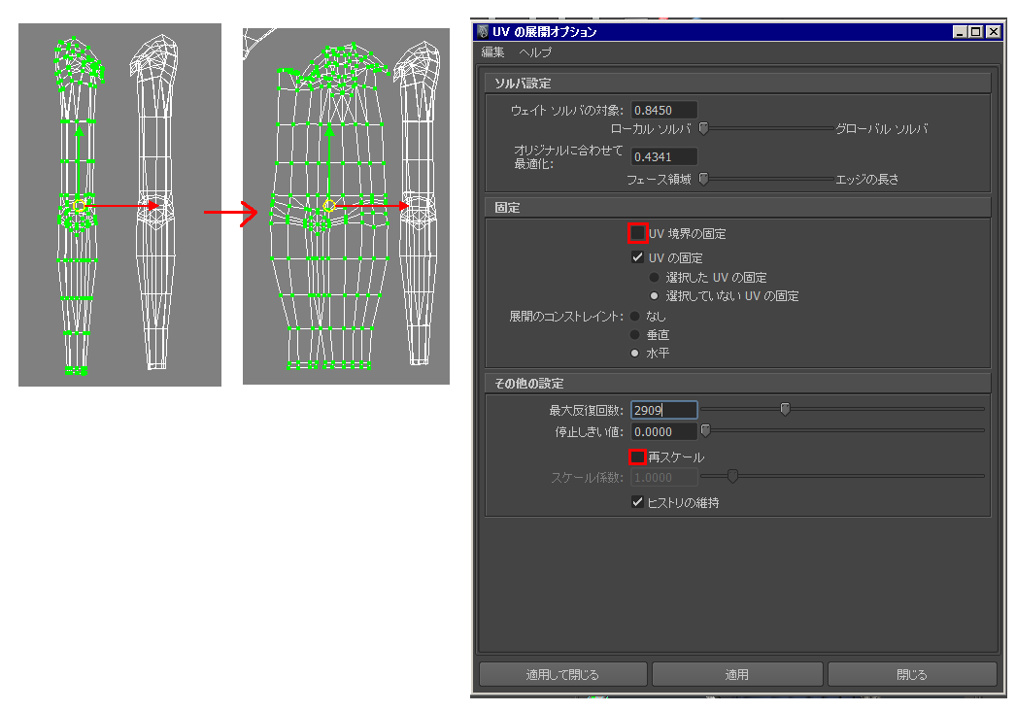Set 展開のコンストレイント to 垂直
The width and height of the screenshot is (1016, 711).
coord(635,334)
